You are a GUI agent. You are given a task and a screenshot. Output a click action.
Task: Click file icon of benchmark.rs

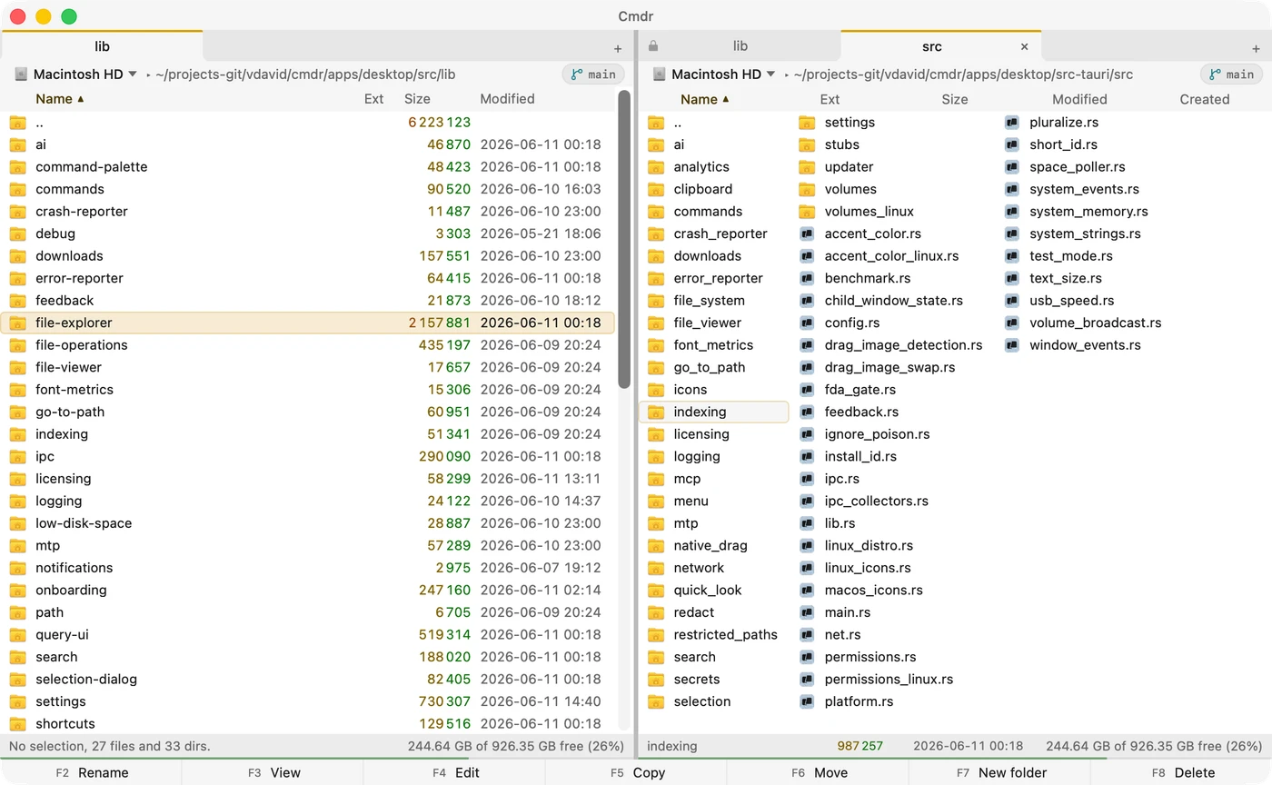pyautogui.click(x=807, y=278)
